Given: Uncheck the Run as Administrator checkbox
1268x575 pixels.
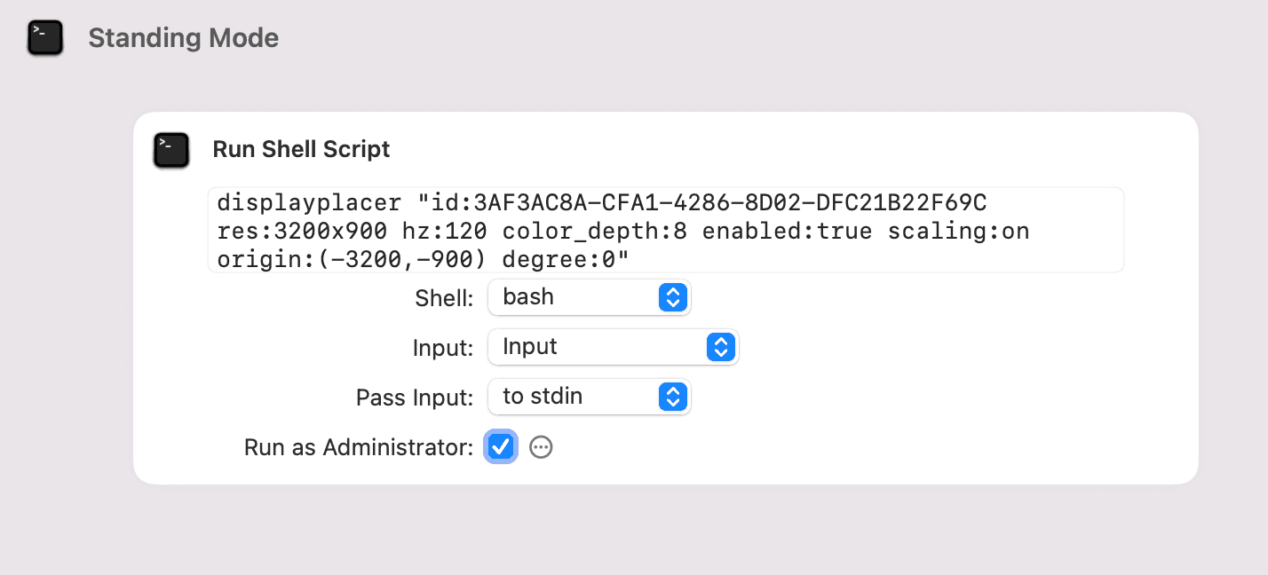Looking at the screenshot, I should [x=501, y=446].
